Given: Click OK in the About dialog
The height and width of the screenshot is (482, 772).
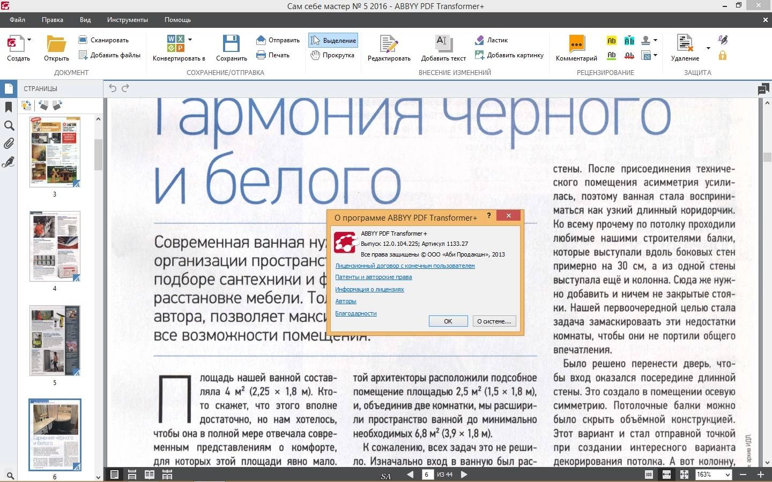Looking at the screenshot, I should point(448,321).
